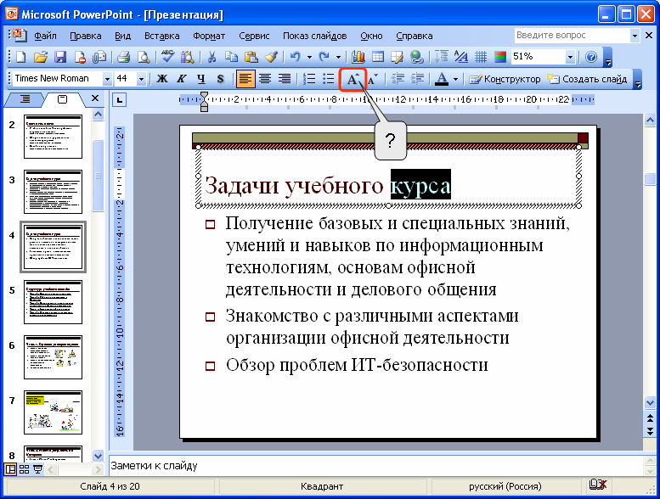Redo the action with the redo arrow icon
Viewport: 660px width, 499px height.
click(x=324, y=57)
